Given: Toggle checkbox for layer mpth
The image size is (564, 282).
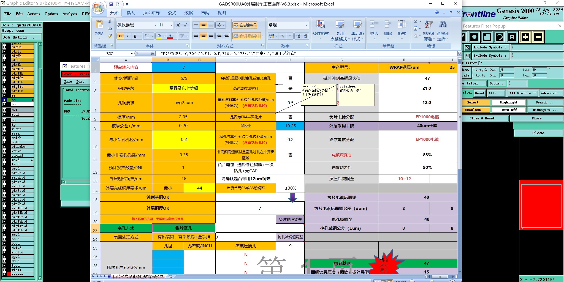Looking at the screenshot, I should click(x=4, y=142).
